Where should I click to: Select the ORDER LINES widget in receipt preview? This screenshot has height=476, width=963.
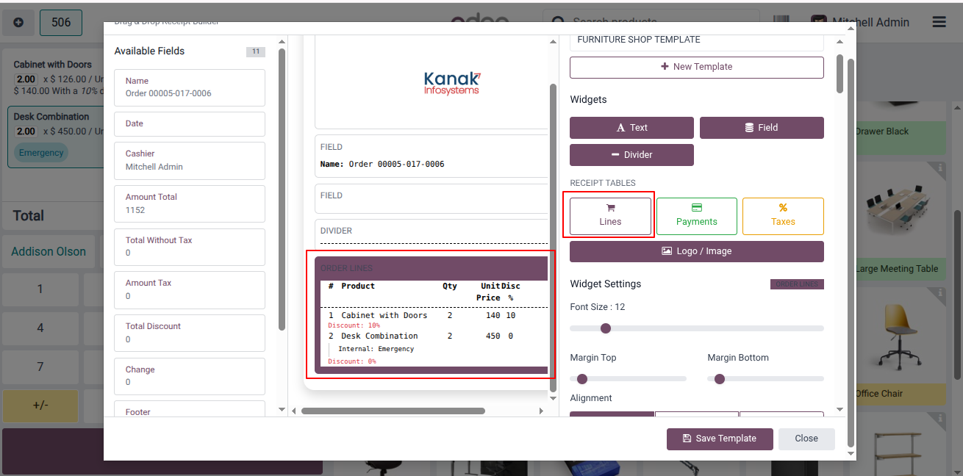pyautogui.click(x=432, y=314)
